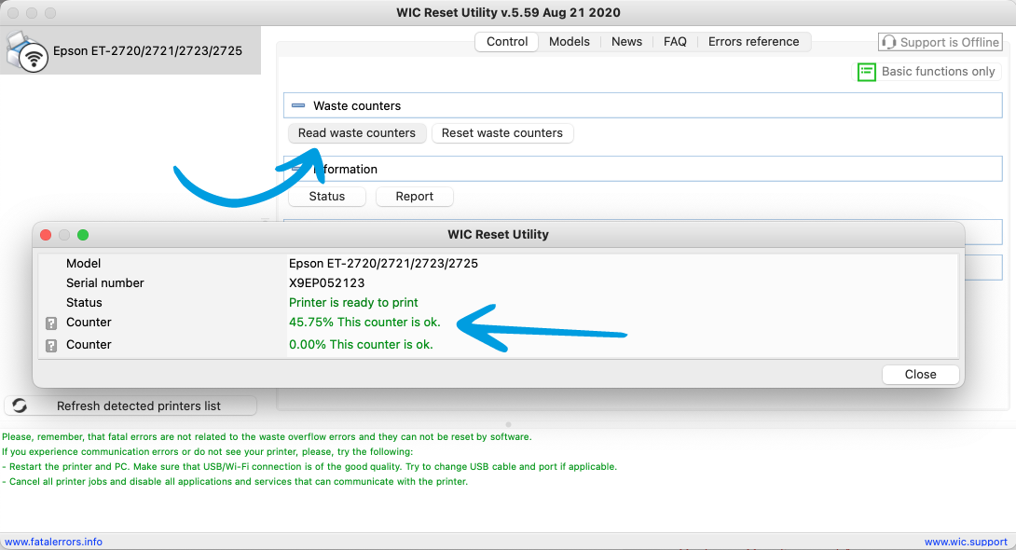Image resolution: width=1016 pixels, height=550 pixels.
Task: Close the WIC Reset Utility dialog
Action: [920, 375]
